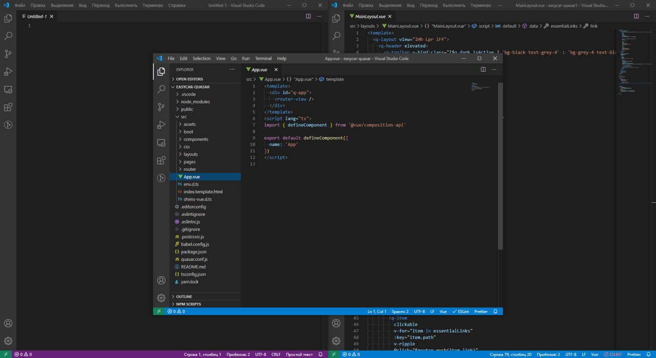Expand the NPM SCRIPTS section
The width and height of the screenshot is (656, 358).
(x=205, y=304)
